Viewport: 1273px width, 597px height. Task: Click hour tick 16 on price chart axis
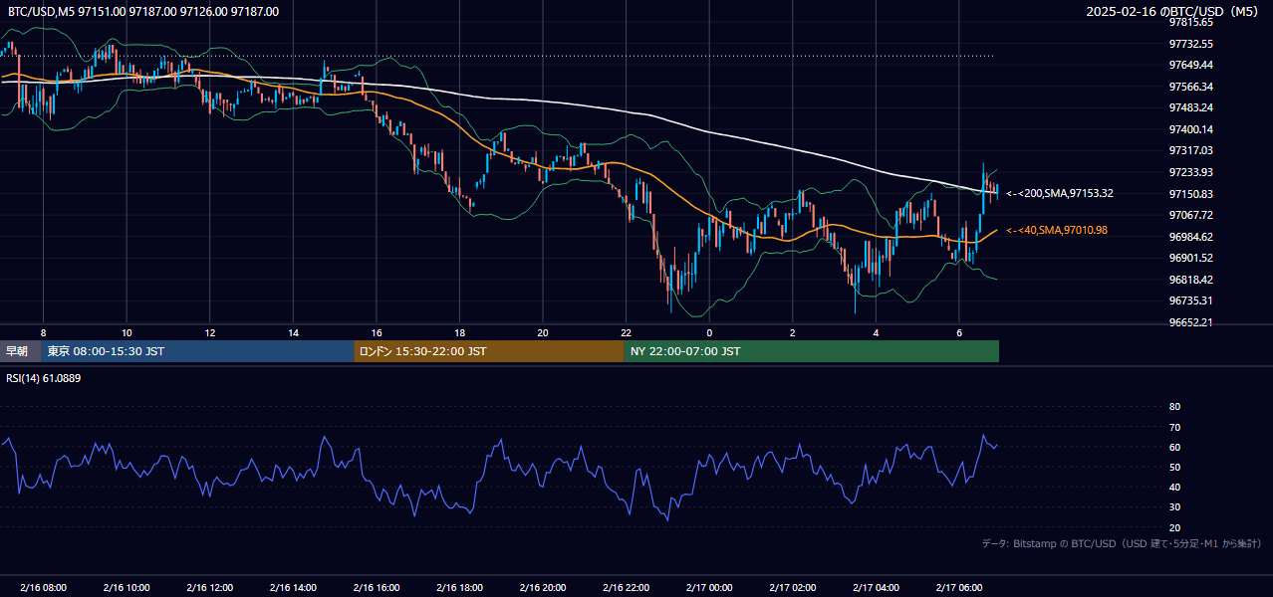point(376,332)
